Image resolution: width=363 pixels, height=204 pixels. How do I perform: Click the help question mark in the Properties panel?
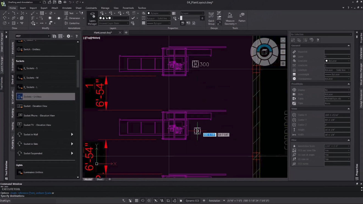(318, 40)
